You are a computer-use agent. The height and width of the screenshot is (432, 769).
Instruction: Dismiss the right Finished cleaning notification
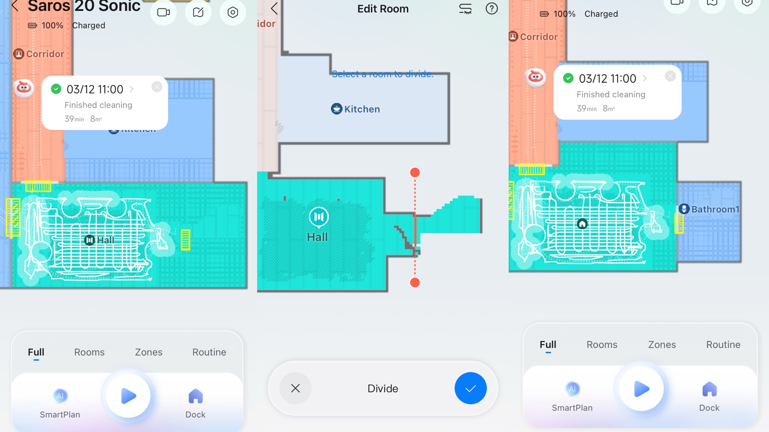click(x=670, y=76)
